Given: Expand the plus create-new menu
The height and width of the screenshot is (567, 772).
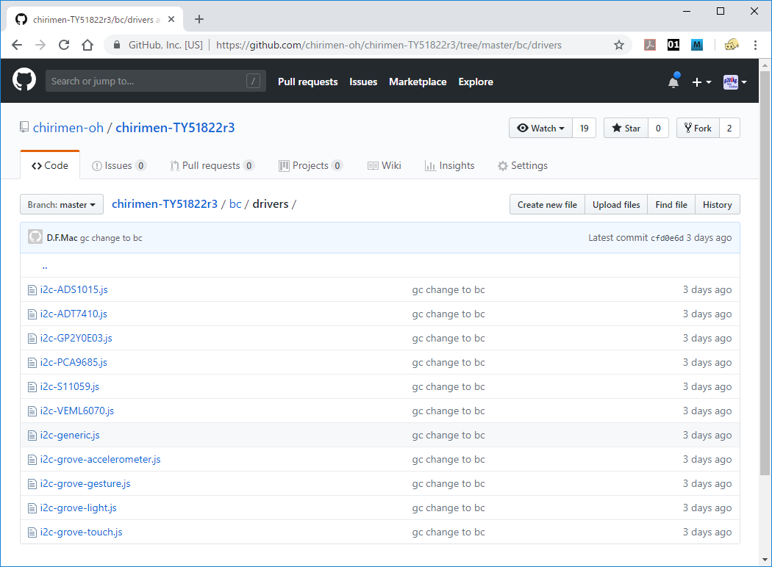Looking at the screenshot, I should pos(701,82).
